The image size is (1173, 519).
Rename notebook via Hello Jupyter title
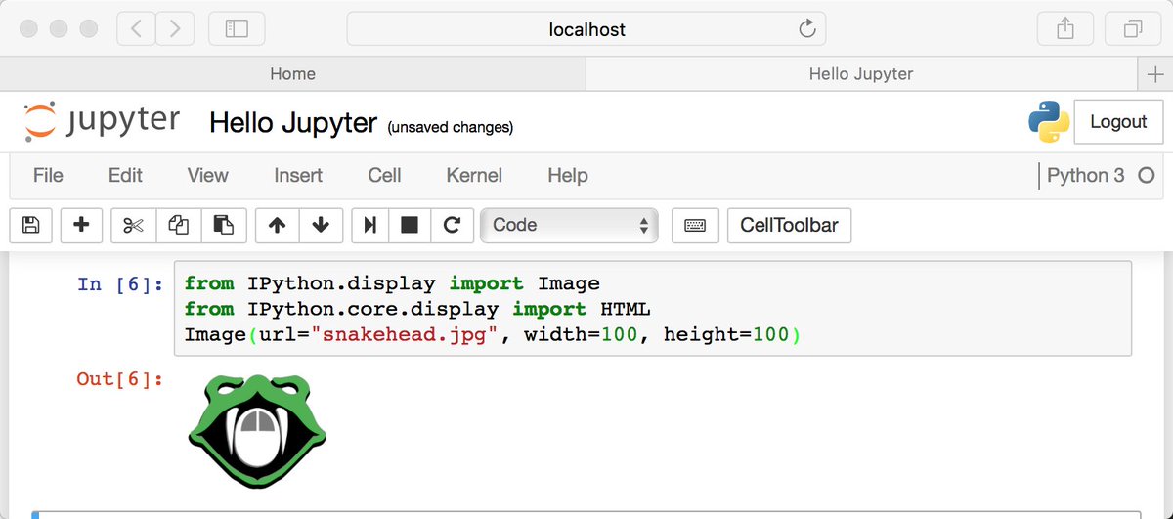293,123
